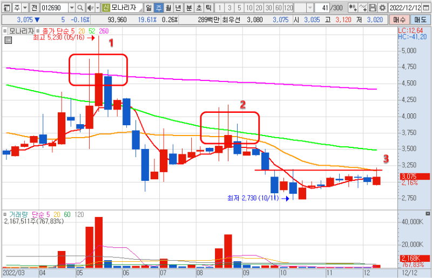Screen dimensions: 432x278
Task: Click the 최저 2,730 (10/11) low label
Action: click(253, 198)
